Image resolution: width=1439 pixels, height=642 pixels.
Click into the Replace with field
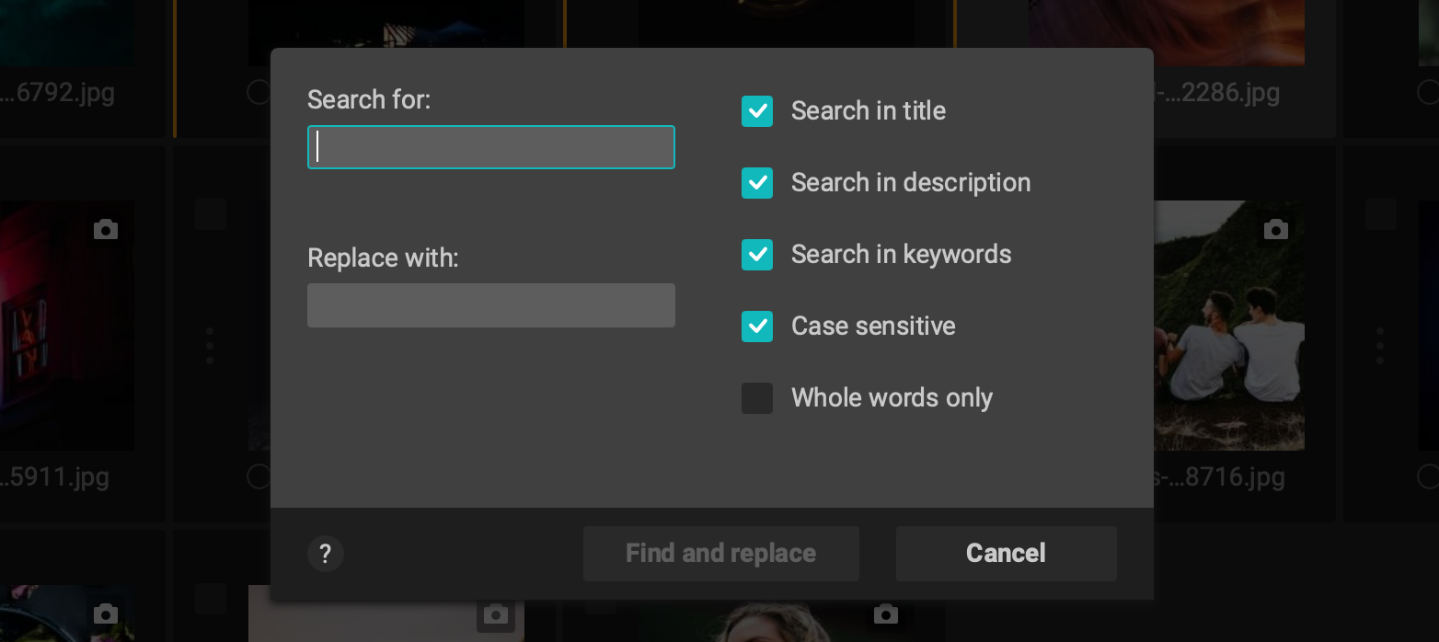click(491, 305)
